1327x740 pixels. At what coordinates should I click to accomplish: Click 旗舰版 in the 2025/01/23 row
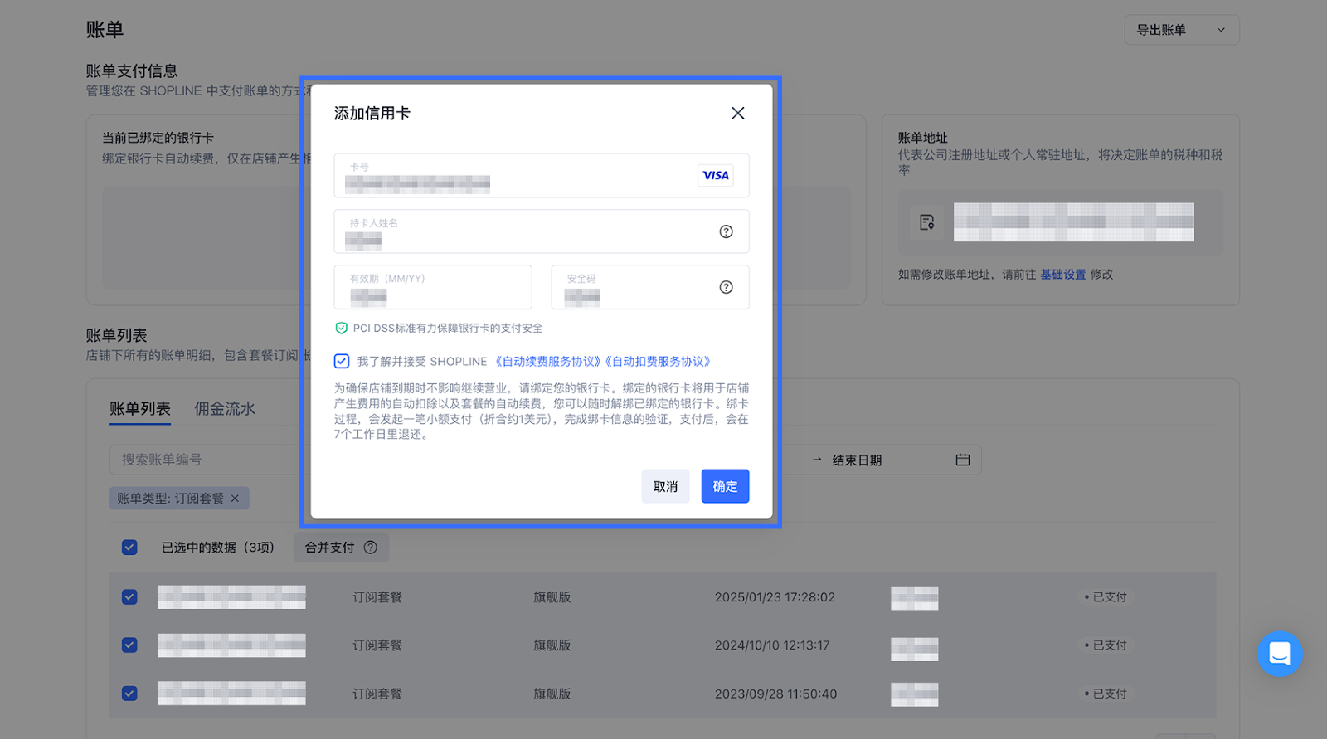(552, 597)
